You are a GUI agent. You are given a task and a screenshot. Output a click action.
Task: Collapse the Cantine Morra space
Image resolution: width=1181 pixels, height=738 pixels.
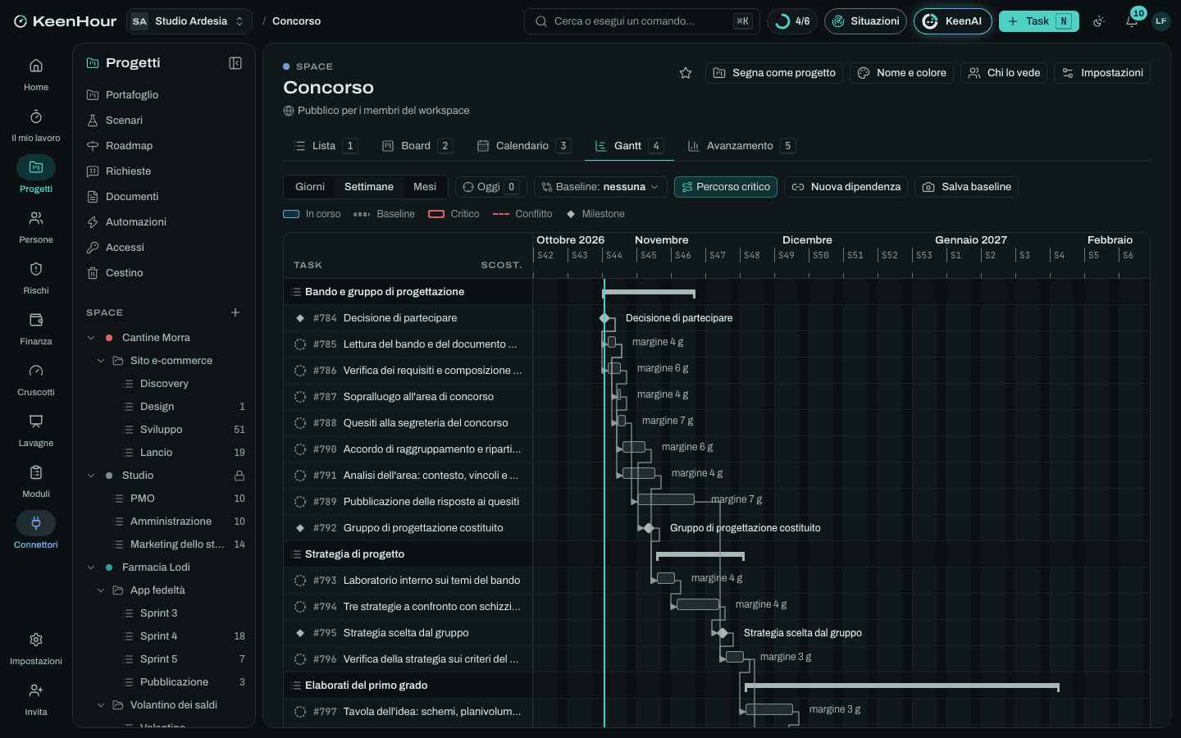(x=91, y=338)
